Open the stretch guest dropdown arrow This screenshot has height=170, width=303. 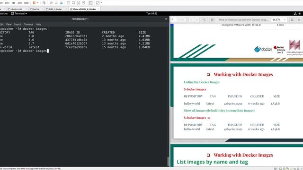101,3
